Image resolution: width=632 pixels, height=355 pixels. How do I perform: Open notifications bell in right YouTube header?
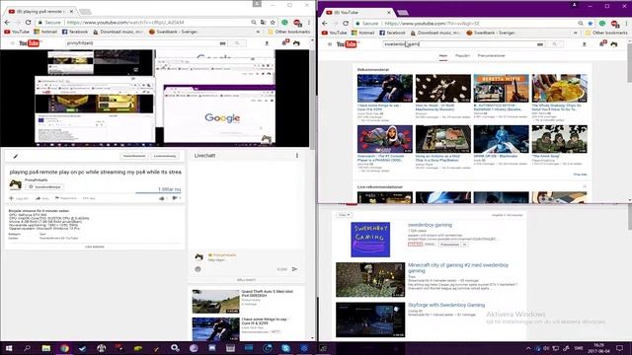pyautogui.click(x=602, y=43)
